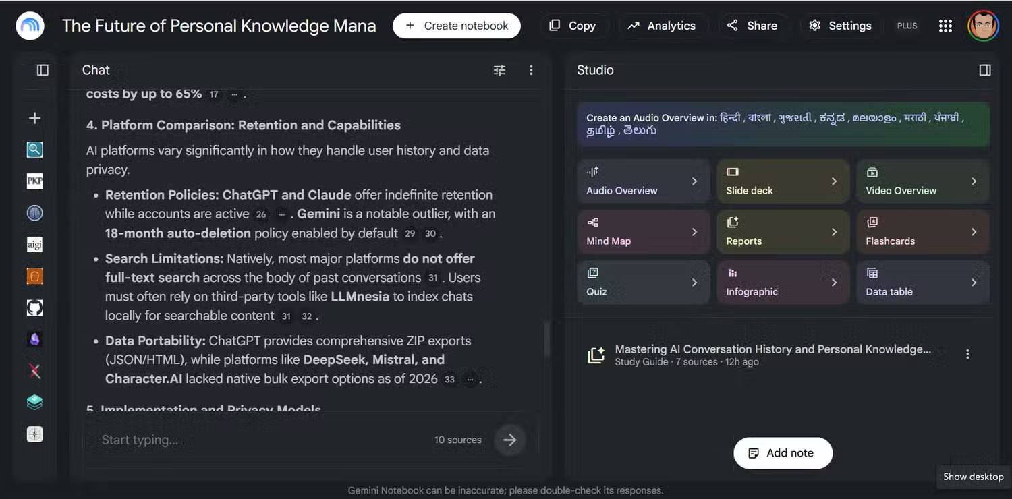Add a source with the plus icon
Viewport: 1012px width, 499px height.
pos(34,118)
